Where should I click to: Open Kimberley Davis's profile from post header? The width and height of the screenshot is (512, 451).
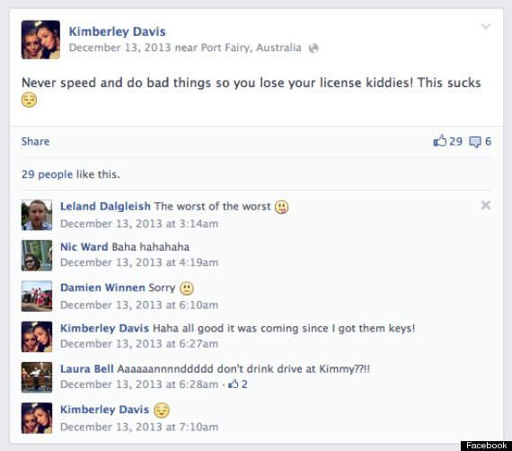[118, 31]
